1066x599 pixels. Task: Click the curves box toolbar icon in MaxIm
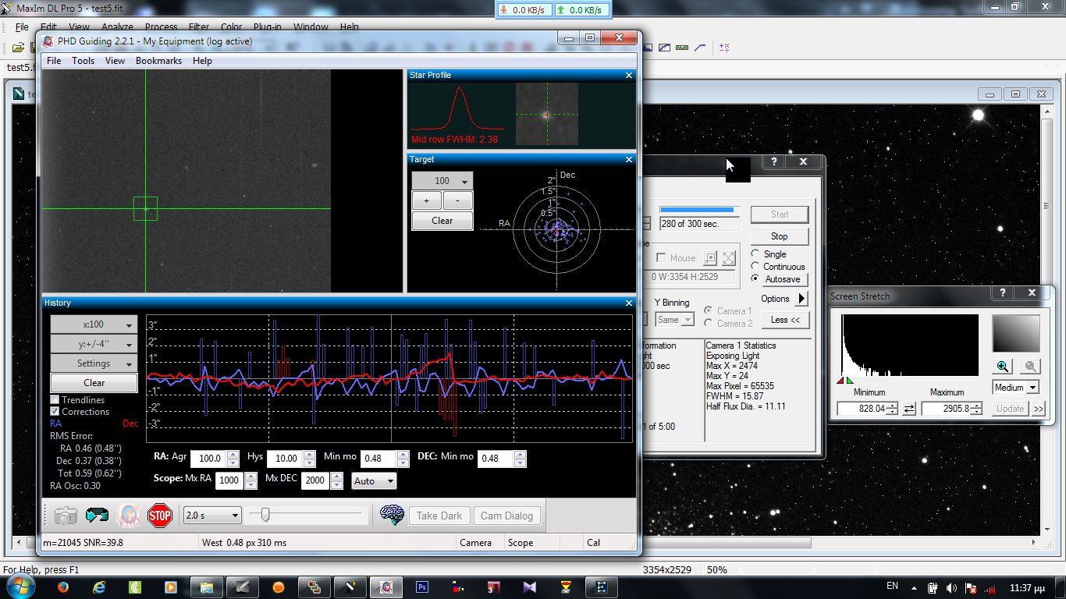(x=664, y=48)
